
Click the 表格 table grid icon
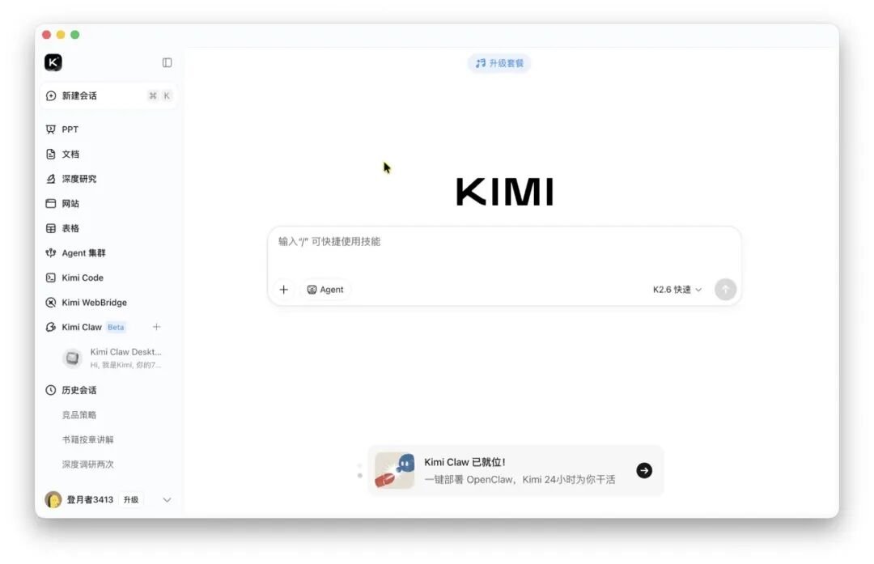[51, 228]
